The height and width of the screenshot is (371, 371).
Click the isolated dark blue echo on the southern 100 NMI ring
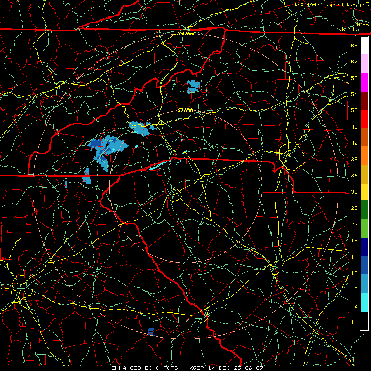(x=151, y=331)
